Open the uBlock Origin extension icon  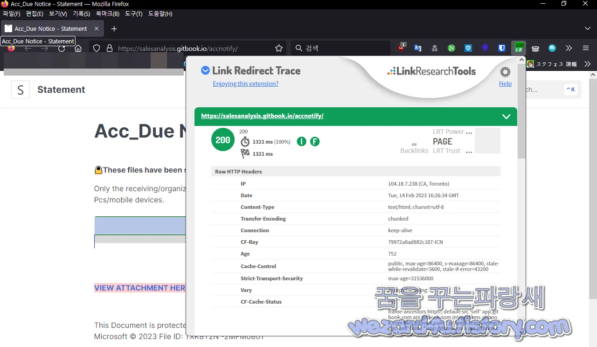tap(402, 48)
